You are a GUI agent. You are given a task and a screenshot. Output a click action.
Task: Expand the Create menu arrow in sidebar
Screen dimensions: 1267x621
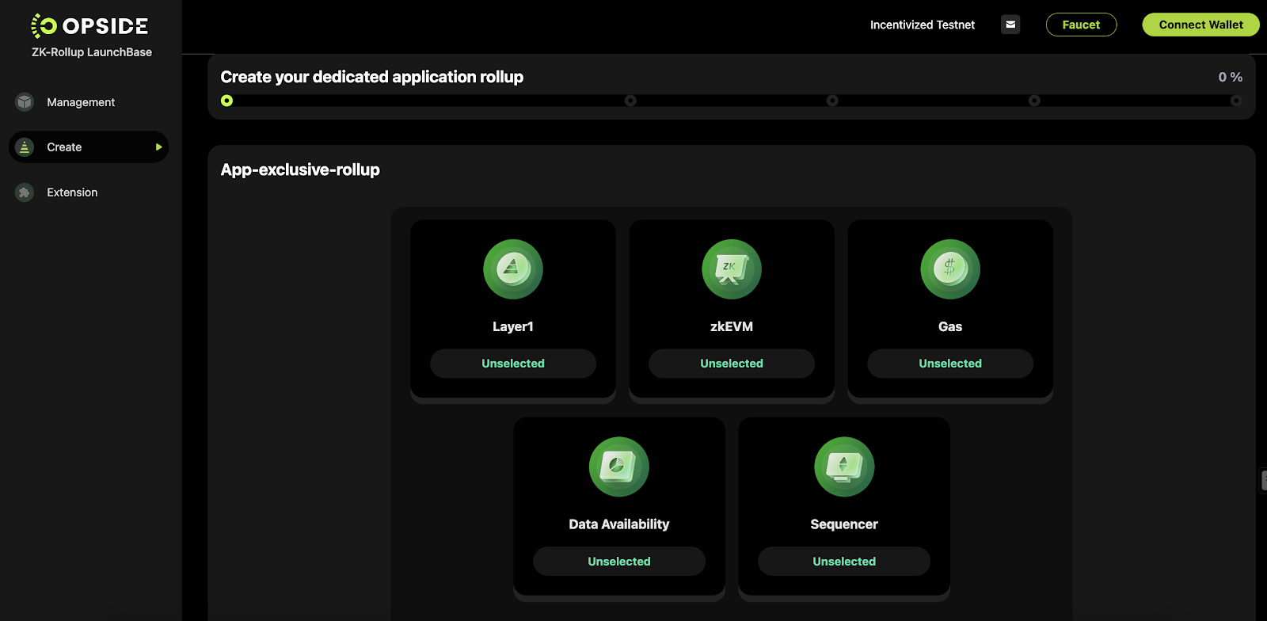pos(158,147)
